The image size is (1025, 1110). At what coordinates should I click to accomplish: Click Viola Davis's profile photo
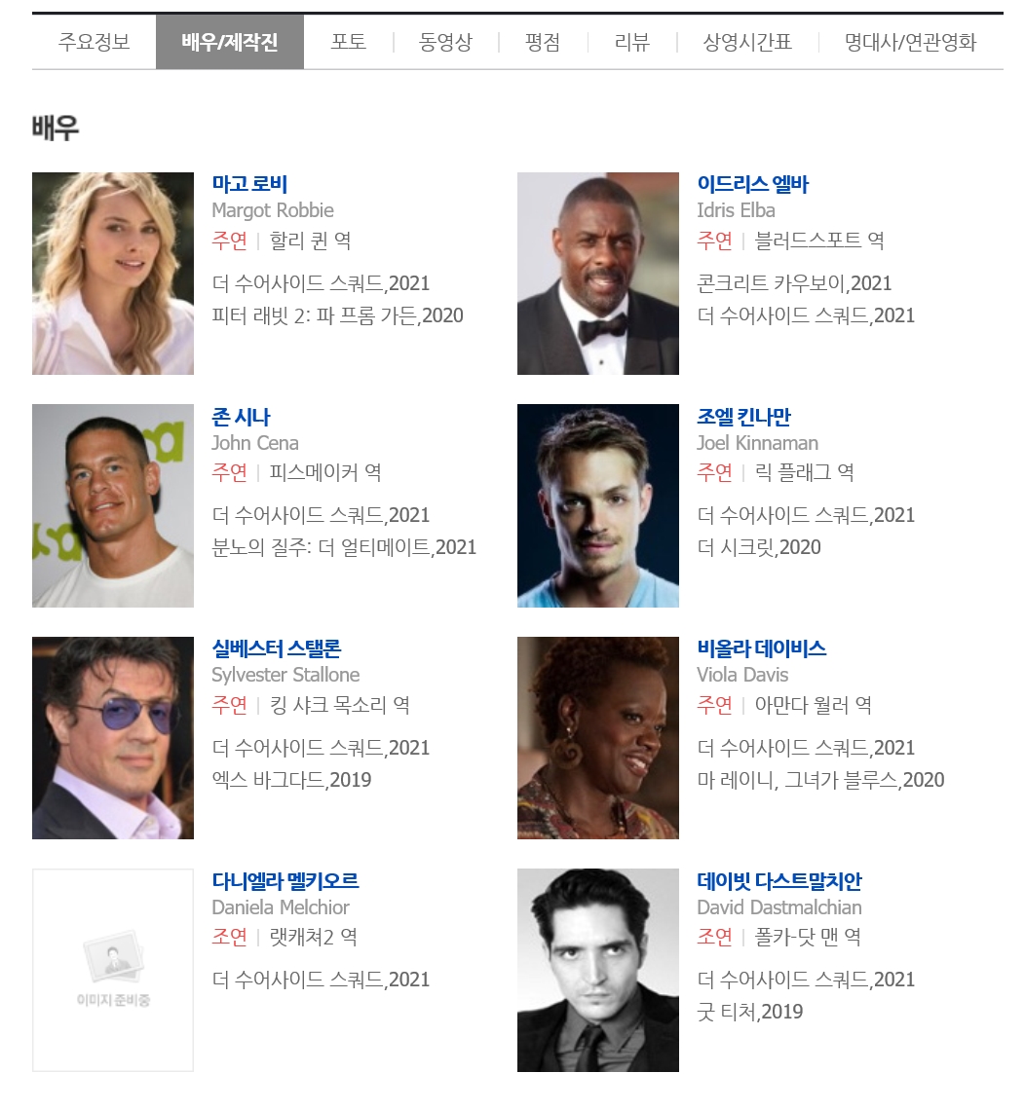598,738
